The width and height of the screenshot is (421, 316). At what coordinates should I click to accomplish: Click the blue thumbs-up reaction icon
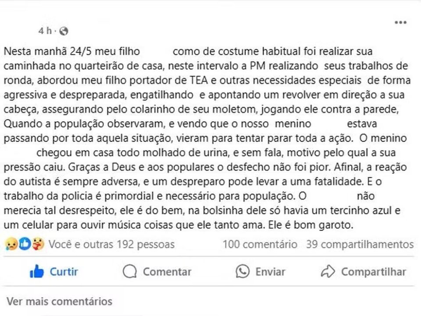(25, 244)
